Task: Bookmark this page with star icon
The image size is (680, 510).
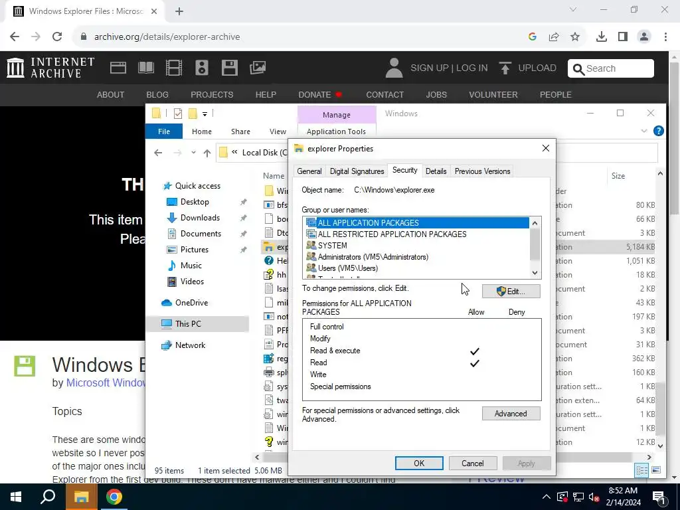Action: (x=575, y=37)
